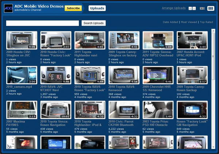Click the '1,957 views' text
219x154 pixels.
click(48, 94)
